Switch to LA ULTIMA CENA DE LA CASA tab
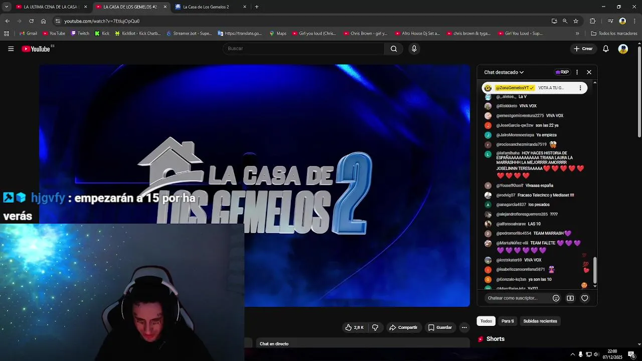Viewport: 642px width, 361px height. 52,7
